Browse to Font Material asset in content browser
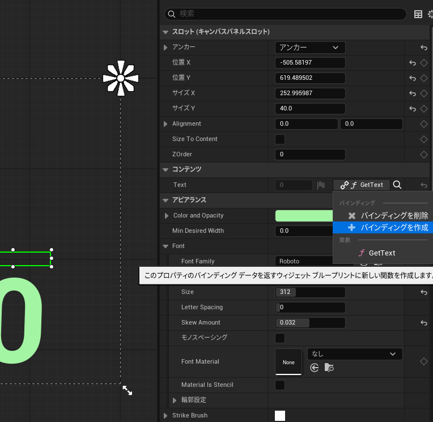 (x=329, y=368)
